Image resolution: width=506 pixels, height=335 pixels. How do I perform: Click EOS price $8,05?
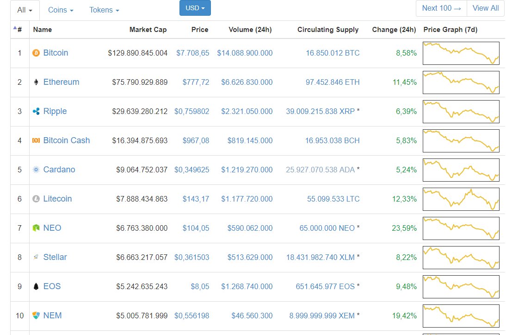200,286
